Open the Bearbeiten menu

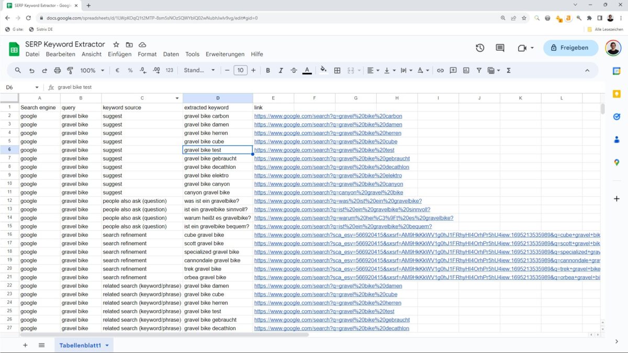pos(60,54)
